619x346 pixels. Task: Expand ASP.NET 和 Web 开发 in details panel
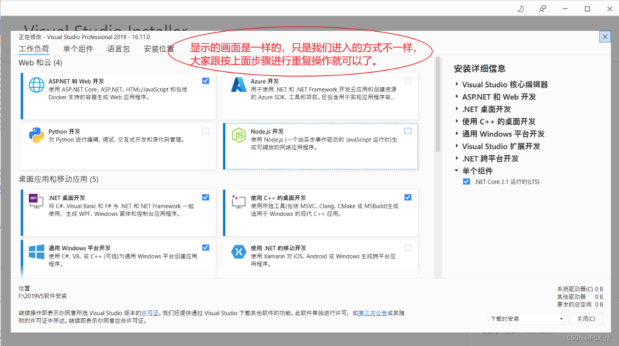pyautogui.click(x=457, y=97)
